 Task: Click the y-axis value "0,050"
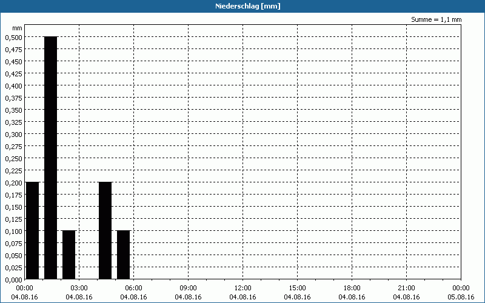[13, 256]
